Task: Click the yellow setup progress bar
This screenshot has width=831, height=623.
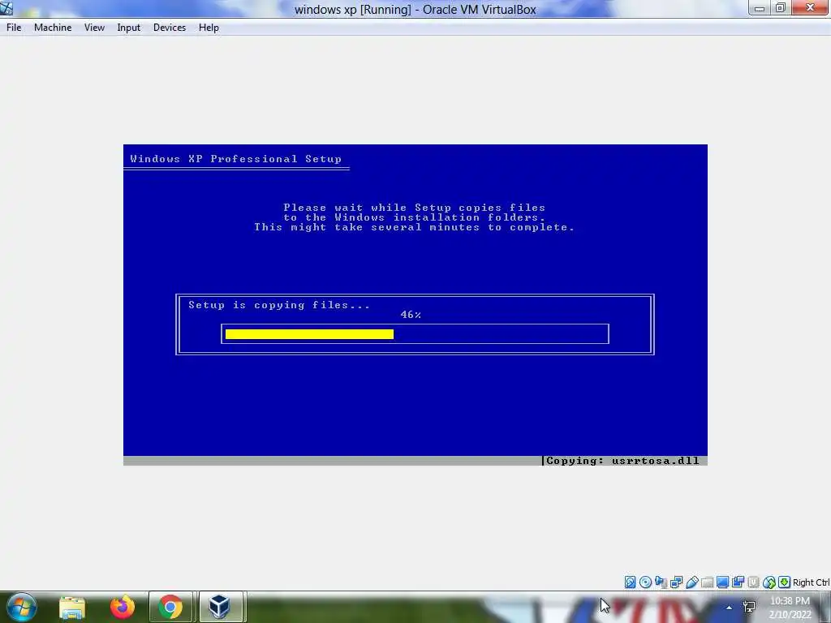Action: [309, 333]
